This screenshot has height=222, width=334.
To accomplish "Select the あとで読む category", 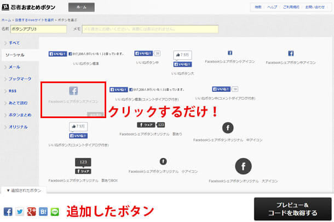I will tap(18, 103).
